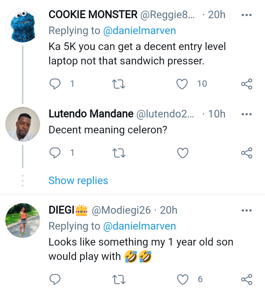Open more options for COOKIE MONSTER's tweet
This screenshot has height=294, width=265.
pyautogui.click(x=246, y=15)
